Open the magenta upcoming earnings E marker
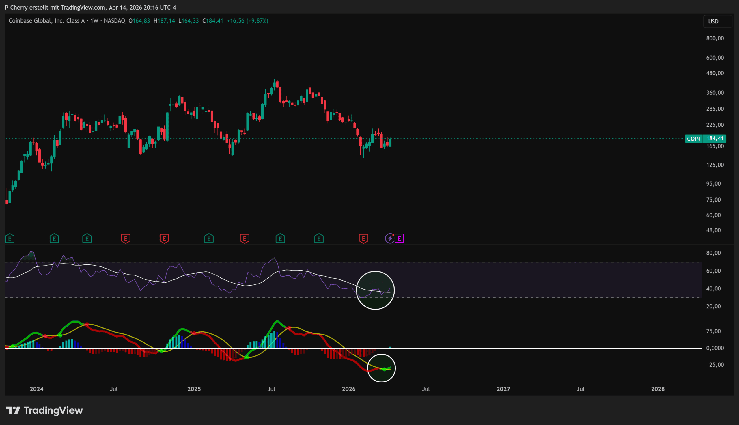The height and width of the screenshot is (425, 739). [399, 238]
